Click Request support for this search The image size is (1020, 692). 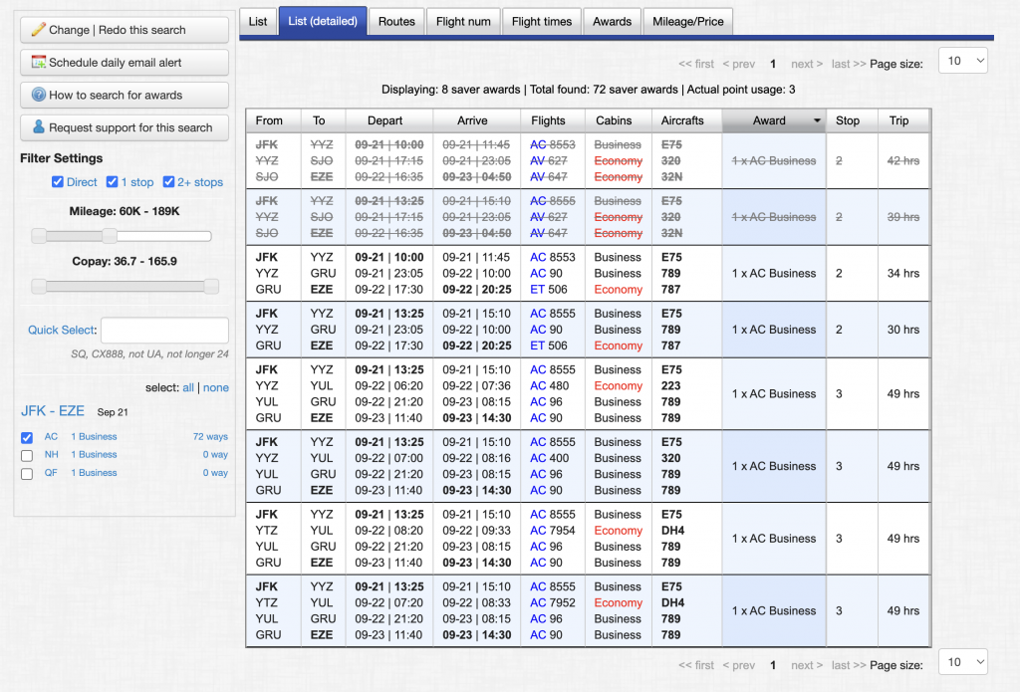125,127
